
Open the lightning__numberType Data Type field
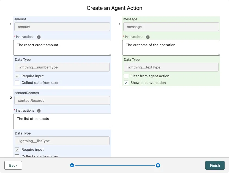(x=62, y=67)
